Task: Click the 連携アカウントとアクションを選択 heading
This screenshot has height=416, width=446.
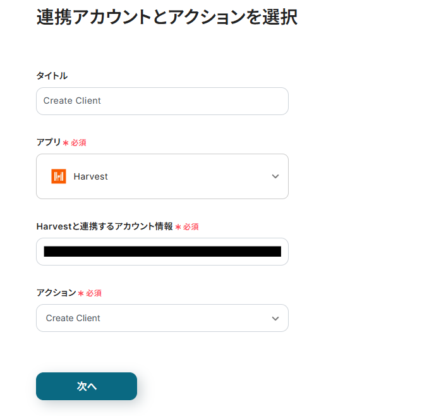Action: point(167,17)
